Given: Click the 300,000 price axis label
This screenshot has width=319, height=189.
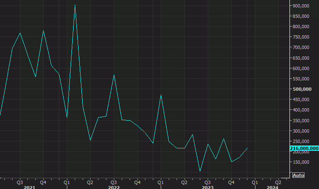Looking at the screenshot, I should click(301, 131).
